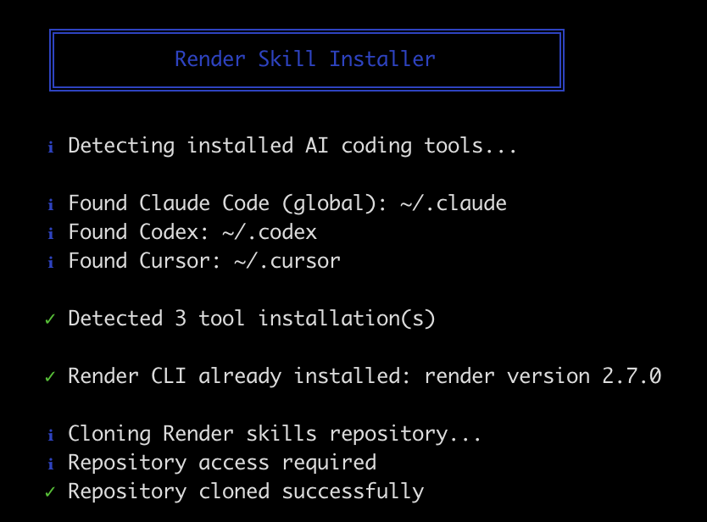The height and width of the screenshot is (522, 707).
Task: Click the info icon beside "Cloning Render skills repository"
Action: pyautogui.click(x=50, y=434)
